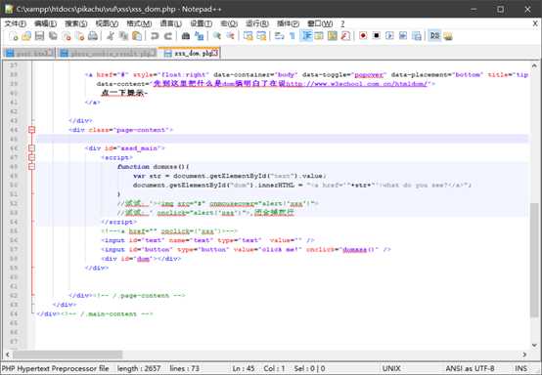Open the 文件(F) menu
The image size is (542, 375).
tap(16, 23)
